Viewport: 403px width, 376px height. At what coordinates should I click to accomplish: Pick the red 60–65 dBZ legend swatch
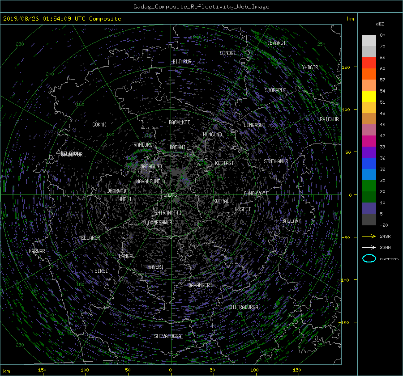(369, 63)
